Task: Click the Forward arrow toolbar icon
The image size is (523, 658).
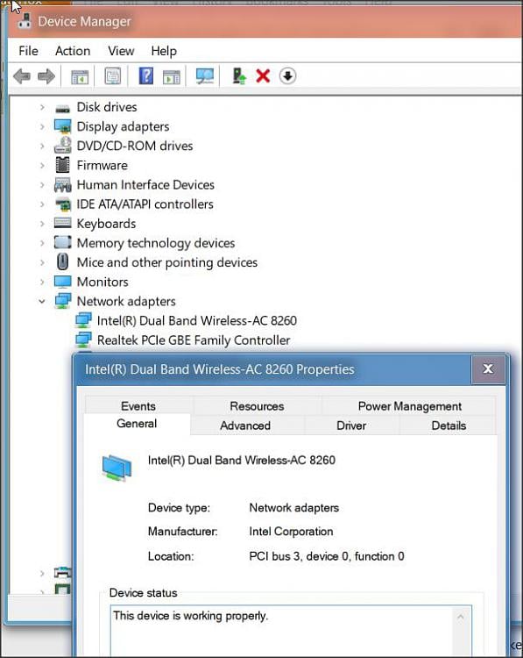Action: click(46, 76)
